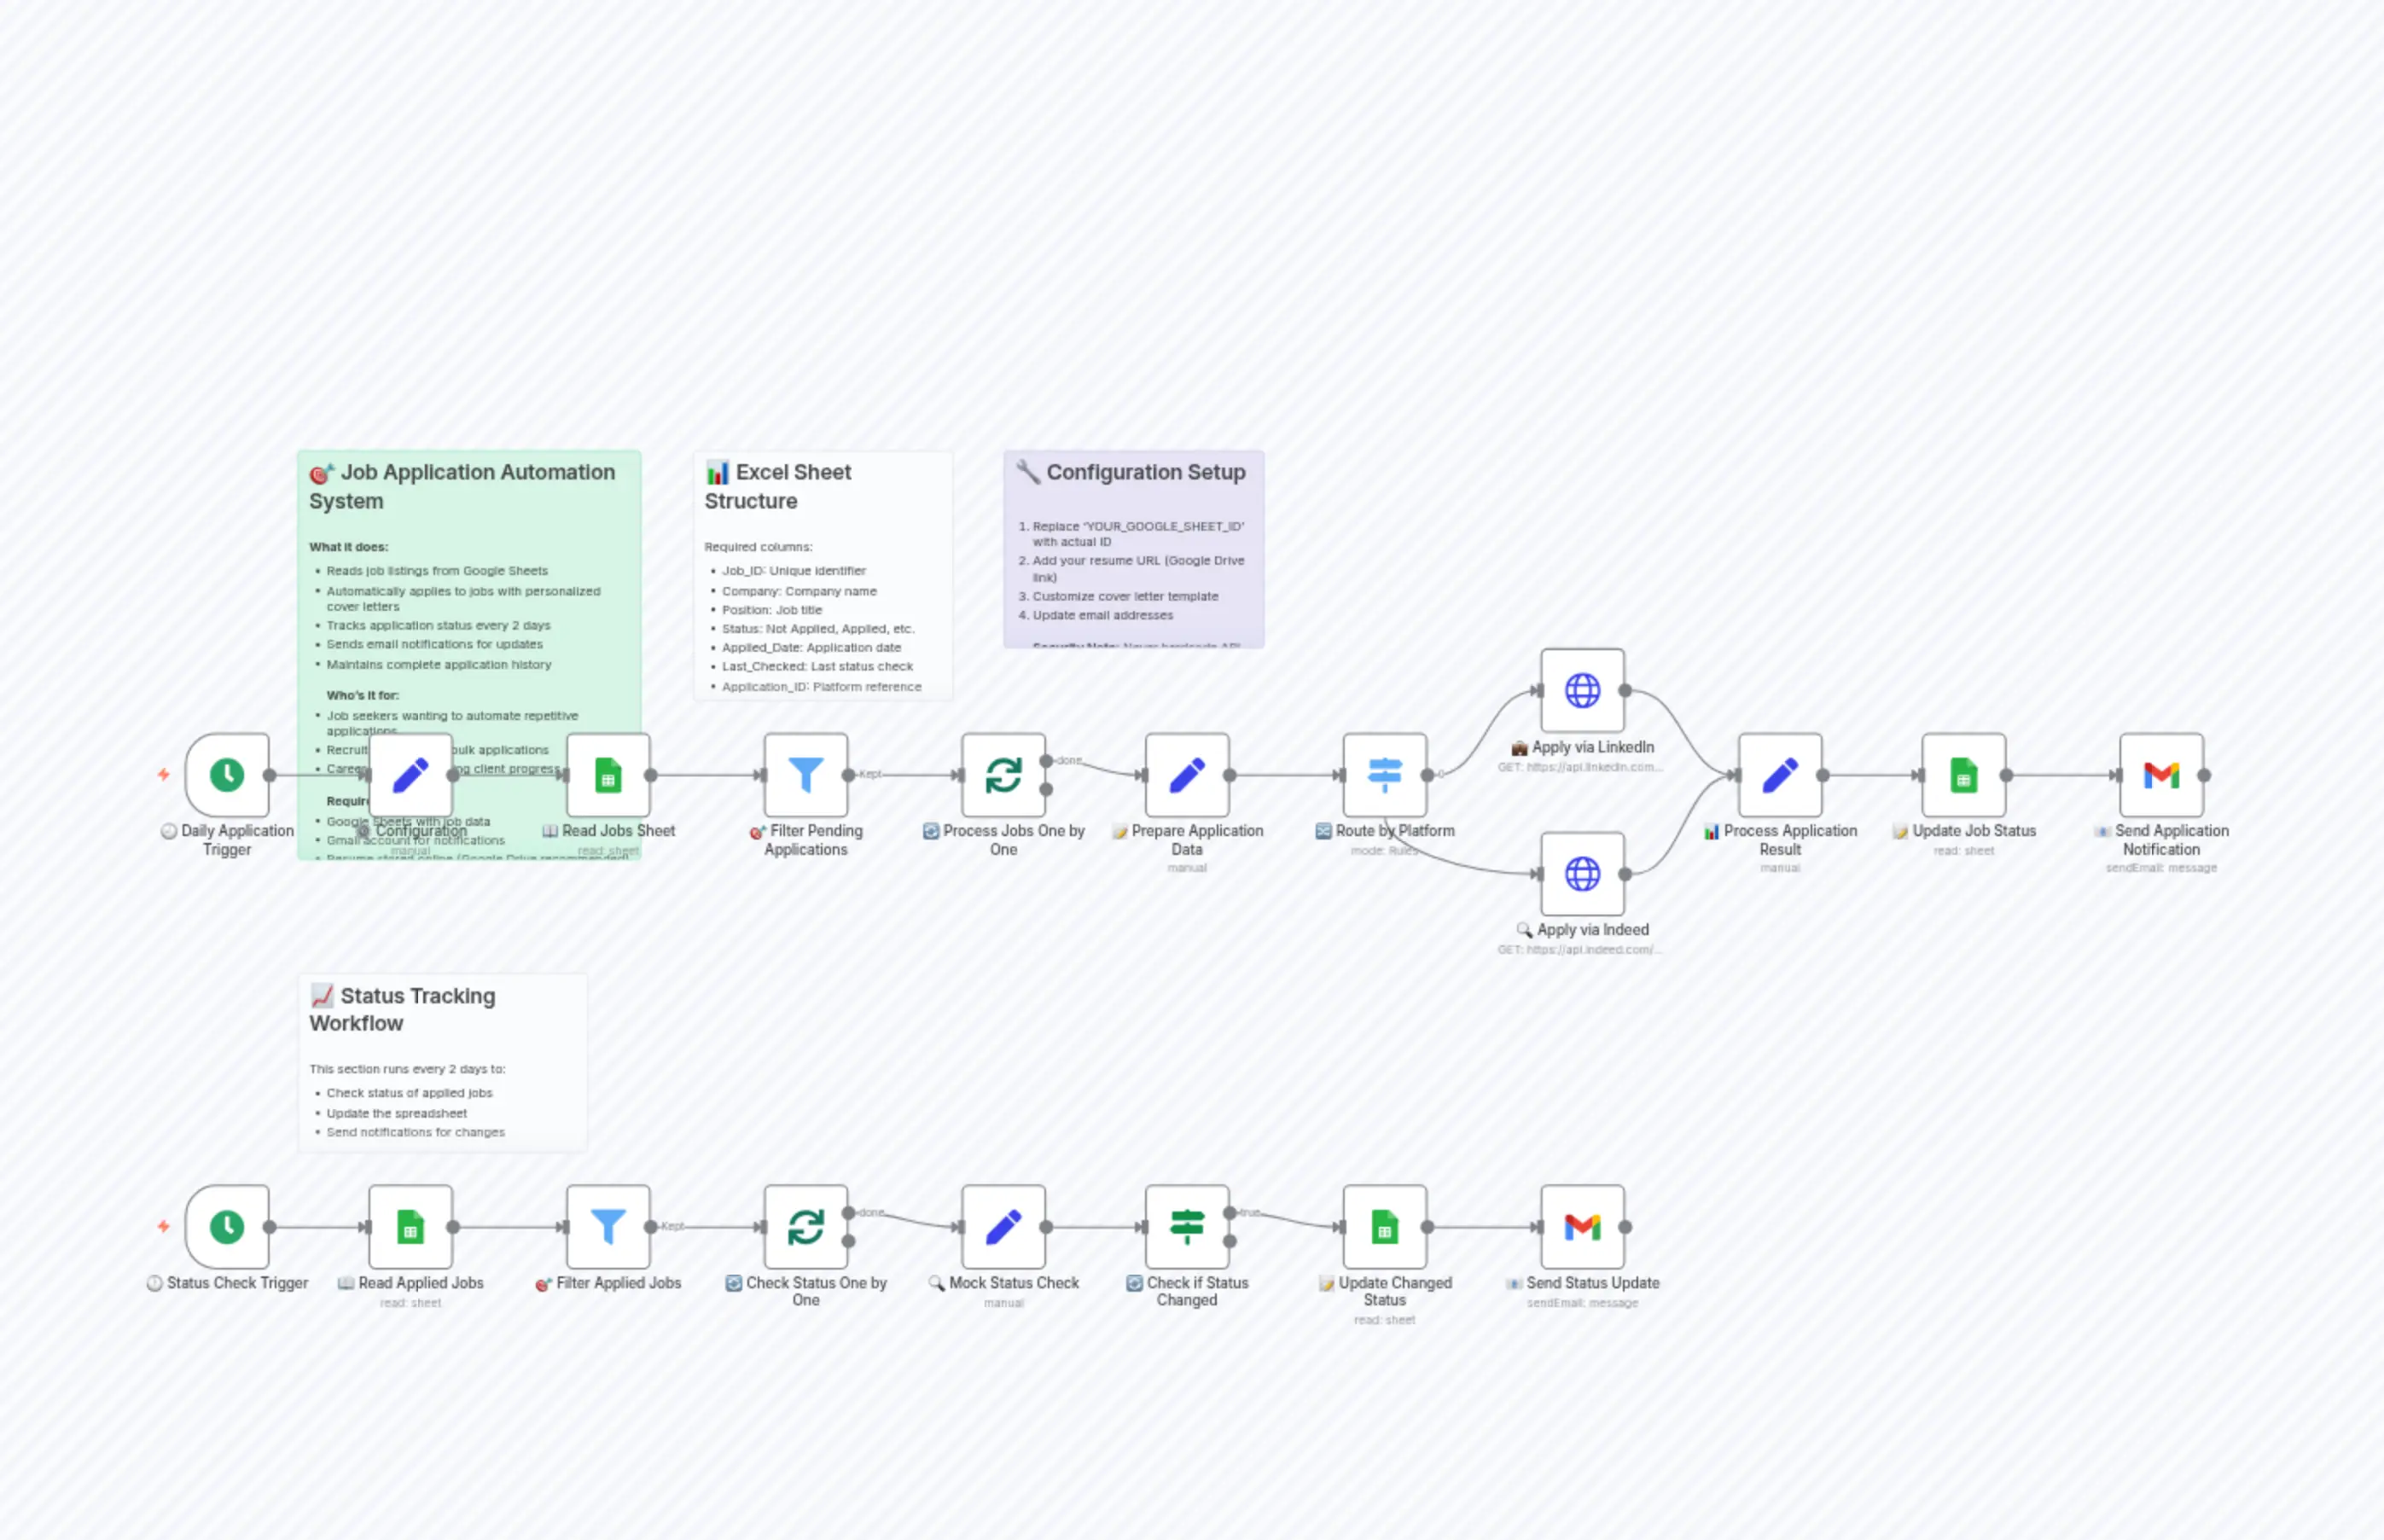Click the Apply via LinkedIn globe node

coord(1582,690)
